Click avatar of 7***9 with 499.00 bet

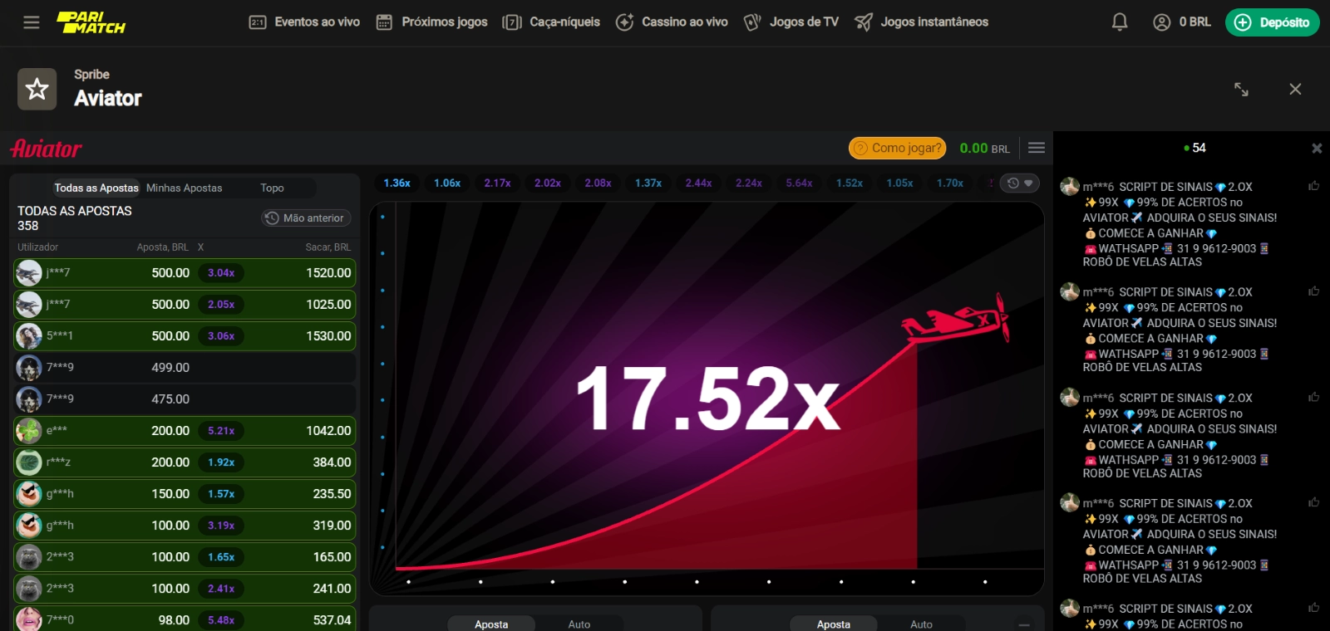(x=29, y=367)
